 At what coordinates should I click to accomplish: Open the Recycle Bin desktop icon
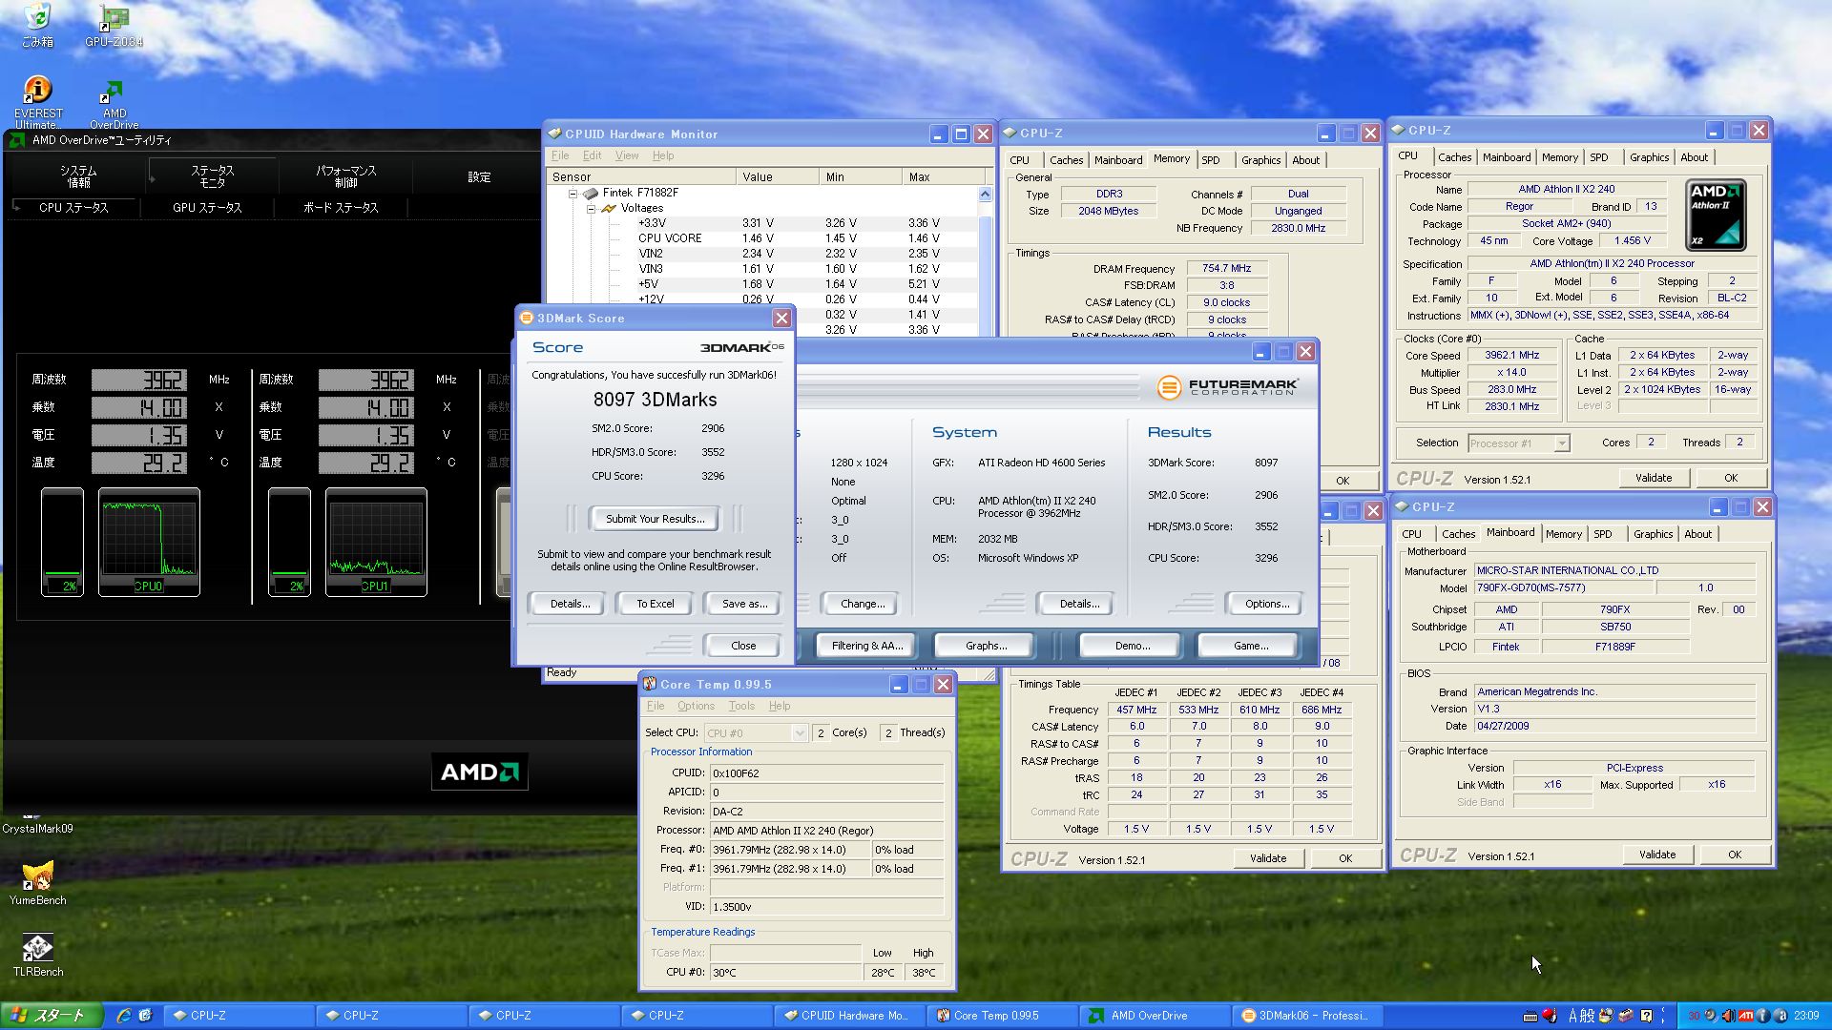(37, 19)
